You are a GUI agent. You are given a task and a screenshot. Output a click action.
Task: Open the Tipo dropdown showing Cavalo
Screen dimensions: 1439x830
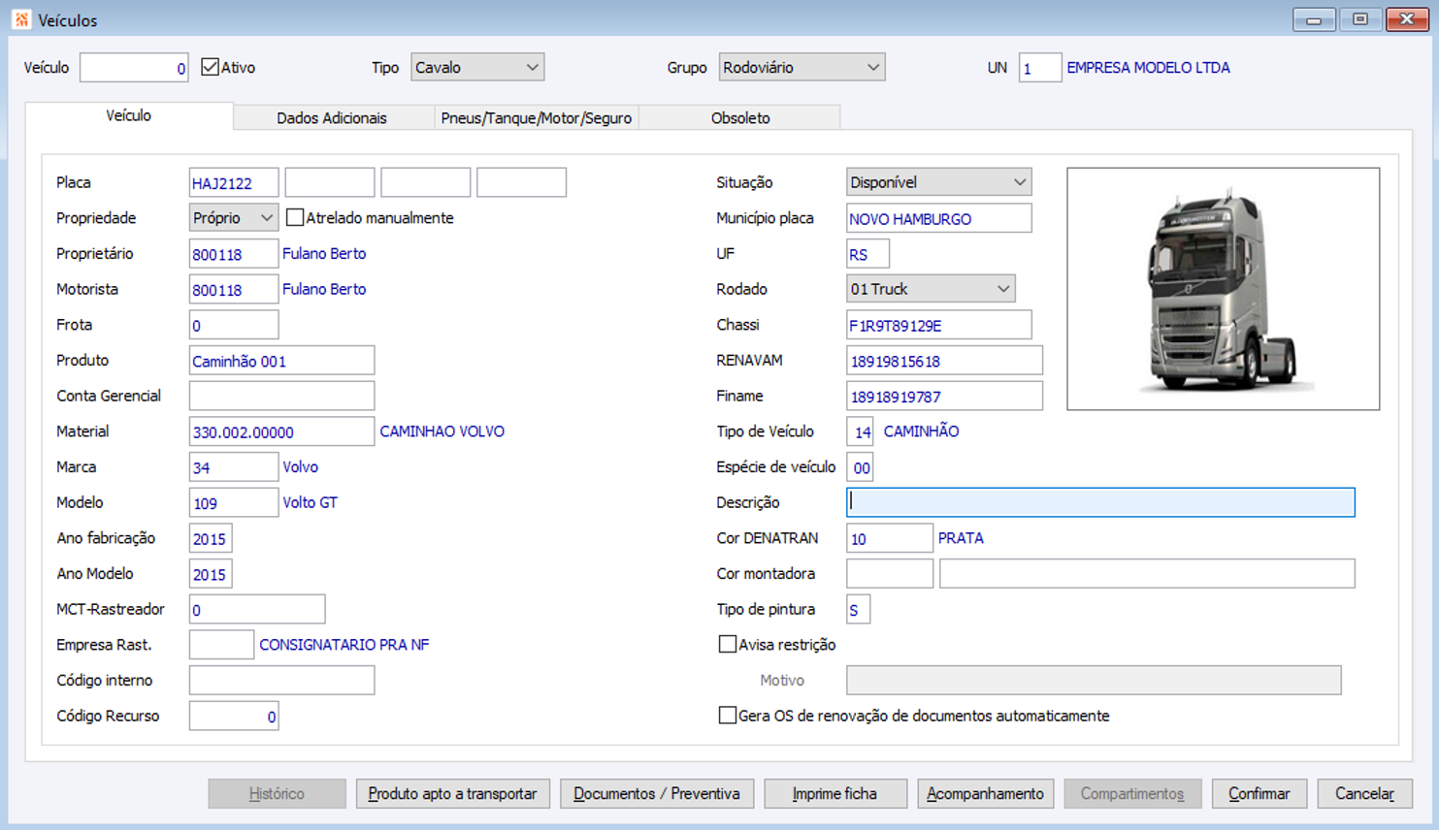click(477, 67)
